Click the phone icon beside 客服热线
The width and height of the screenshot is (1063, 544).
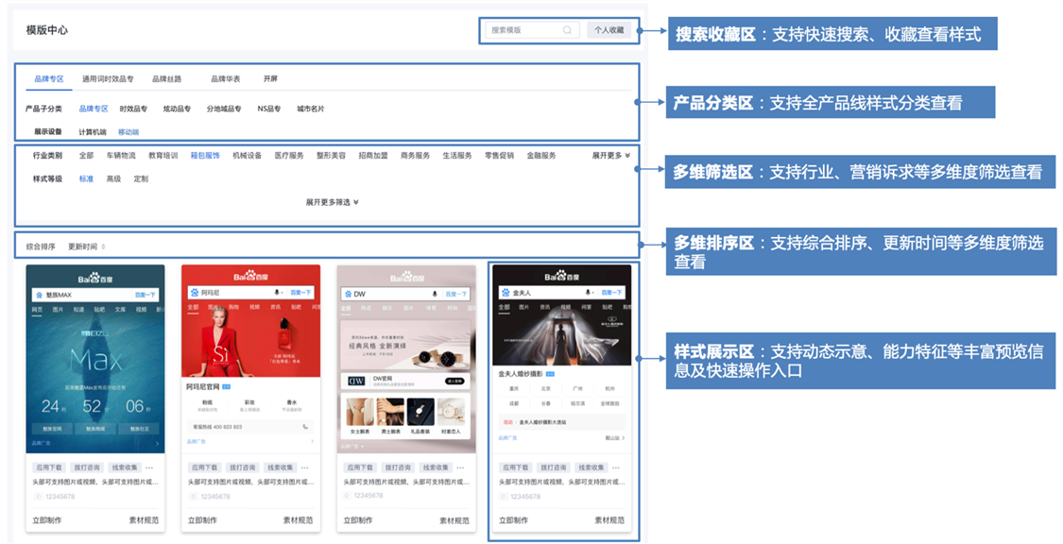pyautogui.click(x=305, y=427)
